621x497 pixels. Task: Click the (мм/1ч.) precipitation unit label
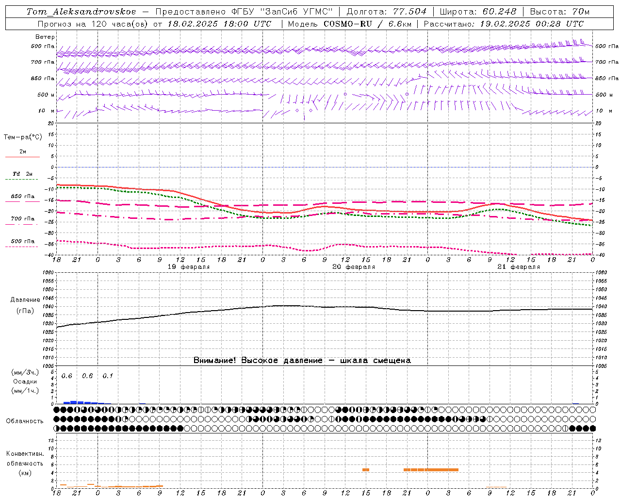point(25,391)
